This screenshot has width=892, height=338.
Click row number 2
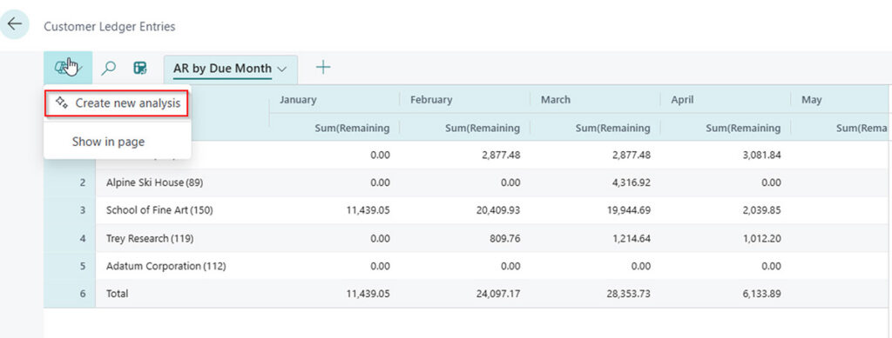[x=83, y=182]
